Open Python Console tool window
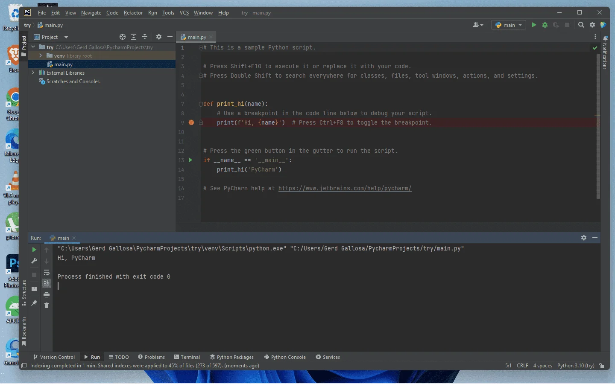Image resolution: width=615 pixels, height=384 pixels. tap(285, 357)
